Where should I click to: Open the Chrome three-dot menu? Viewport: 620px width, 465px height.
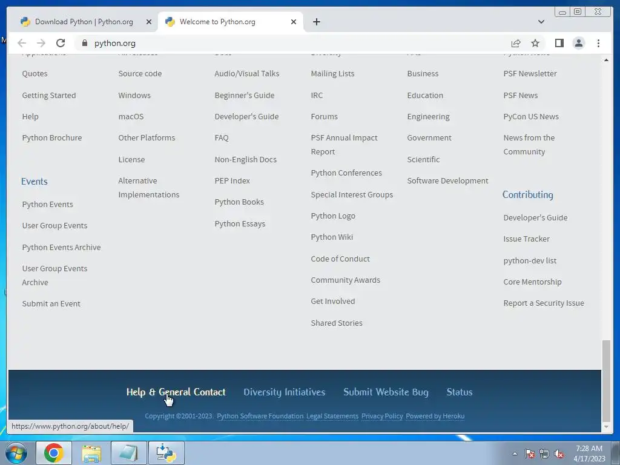tap(598, 43)
